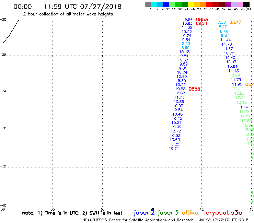
Task: Click wave height value 10.21
Action: tap(174, 149)
